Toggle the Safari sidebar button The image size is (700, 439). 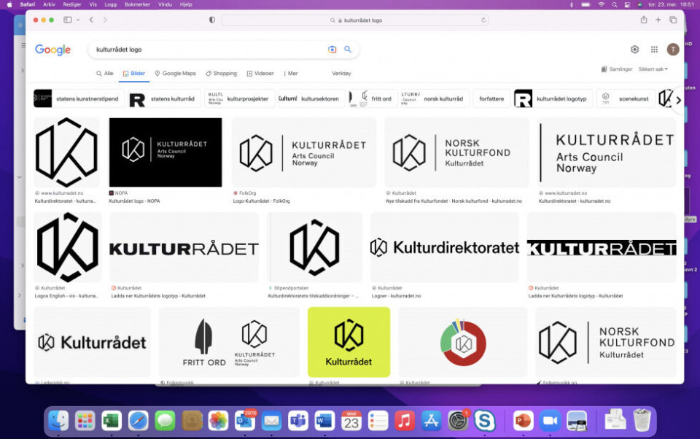67,20
